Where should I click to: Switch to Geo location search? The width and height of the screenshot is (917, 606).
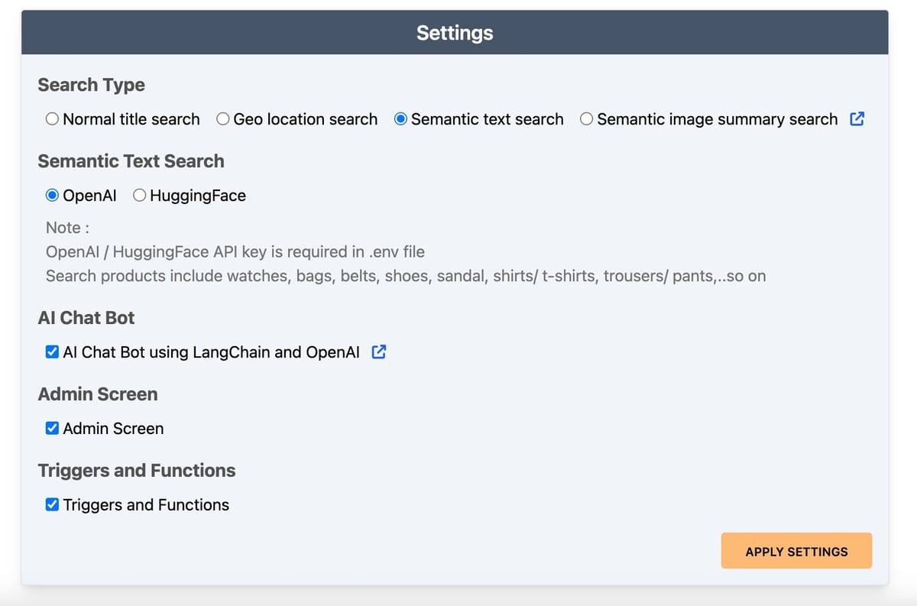[x=222, y=119]
